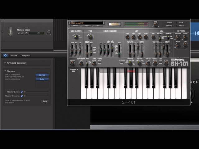Flip the VCA ENV TRIG switch
Image resolution: width=199 pixels, height=149 pixels.
pyautogui.click(x=160, y=38)
